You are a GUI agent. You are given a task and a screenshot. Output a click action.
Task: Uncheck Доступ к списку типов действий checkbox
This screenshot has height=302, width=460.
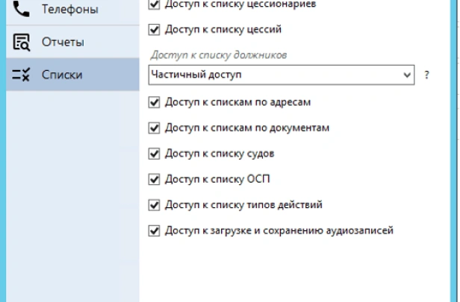tap(155, 204)
